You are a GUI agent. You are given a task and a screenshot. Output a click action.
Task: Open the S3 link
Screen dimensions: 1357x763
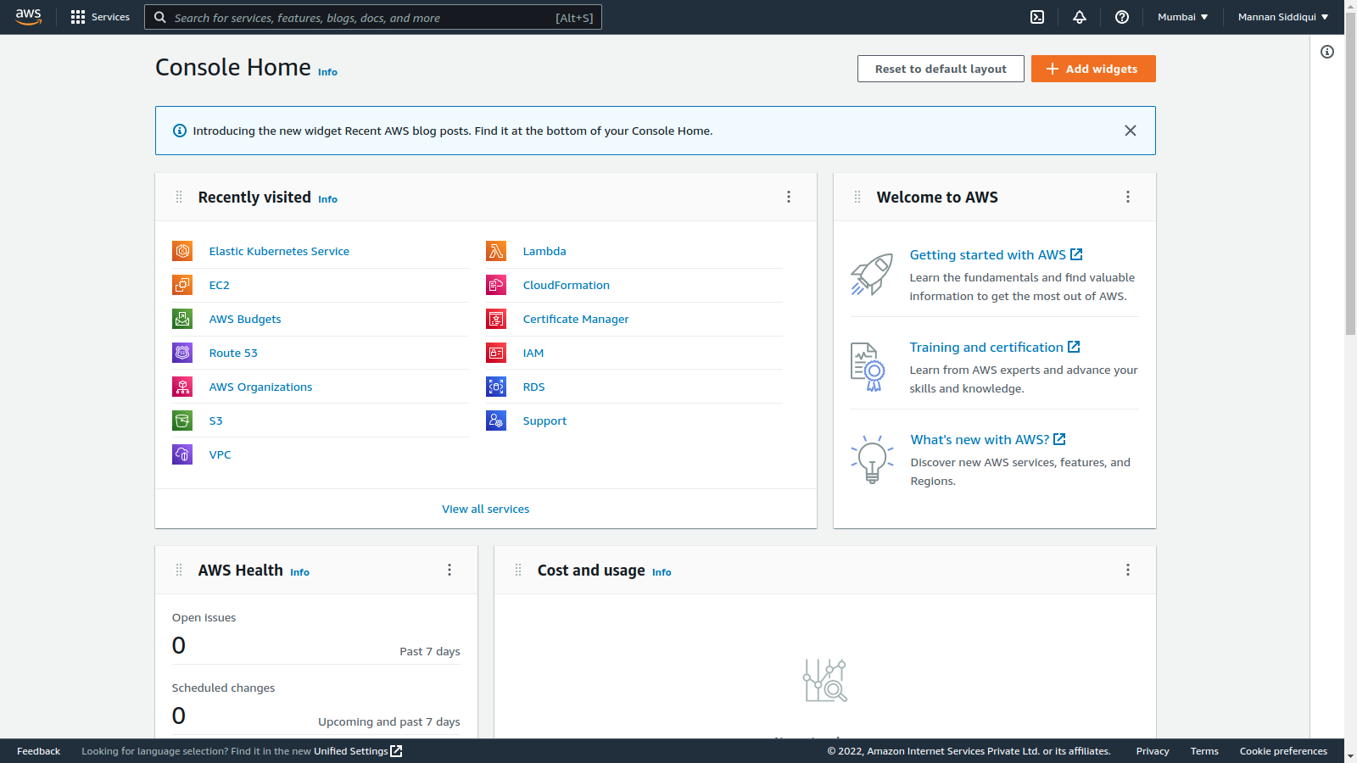pyautogui.click(x=215, y=420)
